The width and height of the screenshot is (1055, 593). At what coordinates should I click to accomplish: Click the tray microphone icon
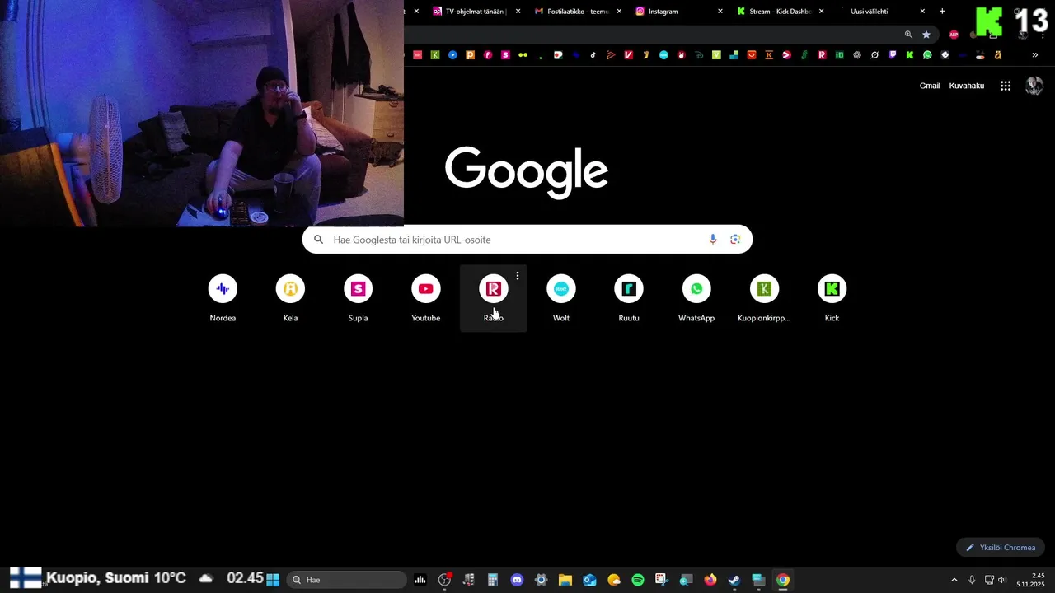coord(972,580)
